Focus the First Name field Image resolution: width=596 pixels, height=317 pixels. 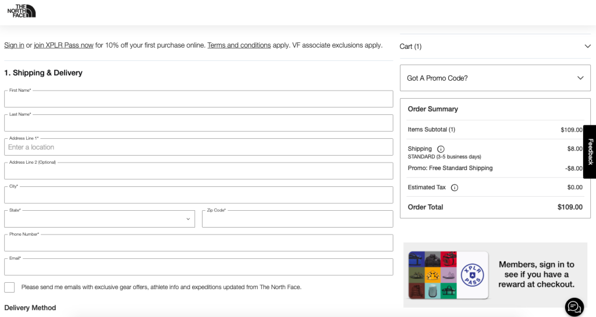(x=198, y=99)
